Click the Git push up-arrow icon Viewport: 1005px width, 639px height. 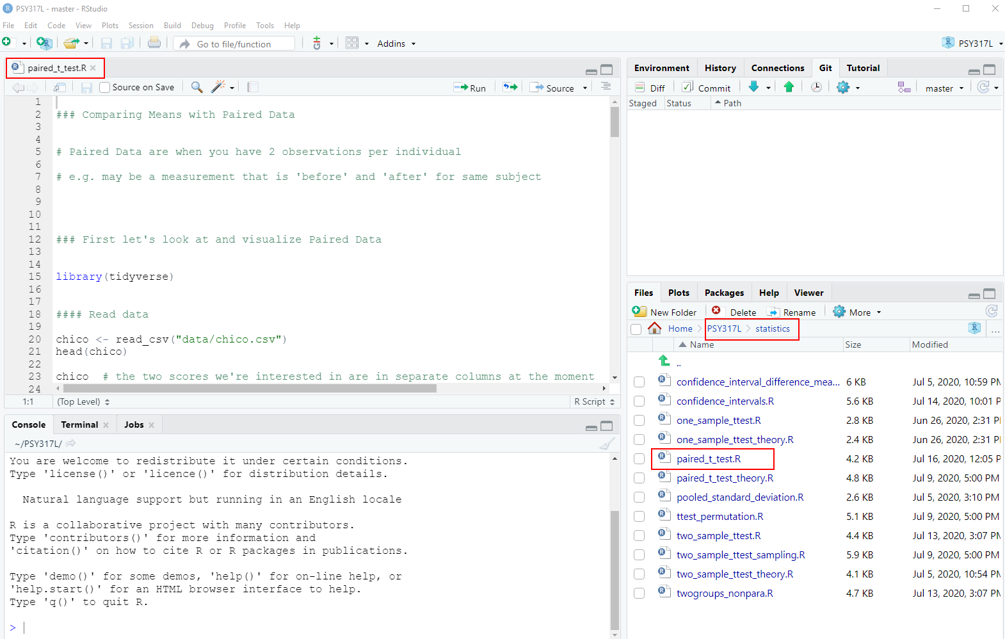click(x=789, y=87)
